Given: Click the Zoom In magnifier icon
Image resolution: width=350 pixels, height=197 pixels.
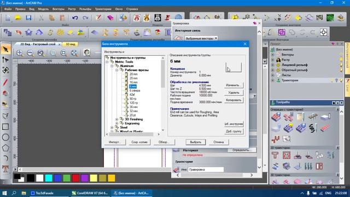Looking at the screenshot, I should tap(20, 53).
